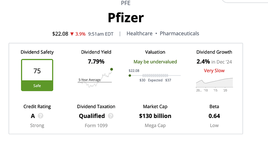
Task: Open the Pharmaceuticals industry link
Action: 179,33
